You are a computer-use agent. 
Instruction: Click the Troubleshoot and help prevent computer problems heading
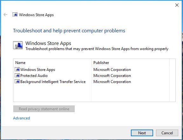(x=69, y=31)
